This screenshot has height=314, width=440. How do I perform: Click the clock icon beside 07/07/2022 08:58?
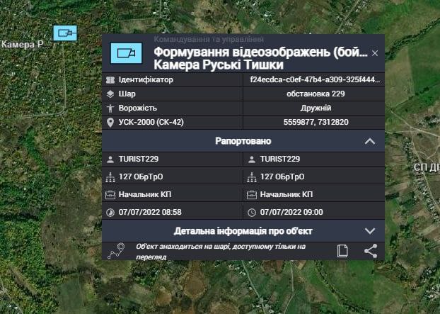pos(110,213)
